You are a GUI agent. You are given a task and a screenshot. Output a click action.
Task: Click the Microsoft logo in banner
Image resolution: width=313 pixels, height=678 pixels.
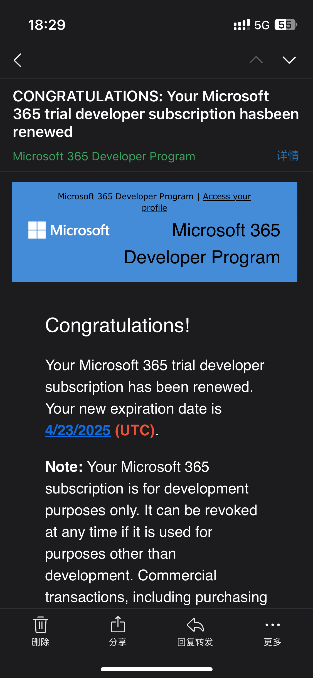[x=69, y=230]
